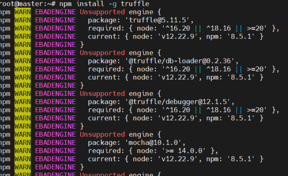This screenshot has height=176, width=288.
Task: Click '^16.20' in the debugger required line
Action: [178, 110]
